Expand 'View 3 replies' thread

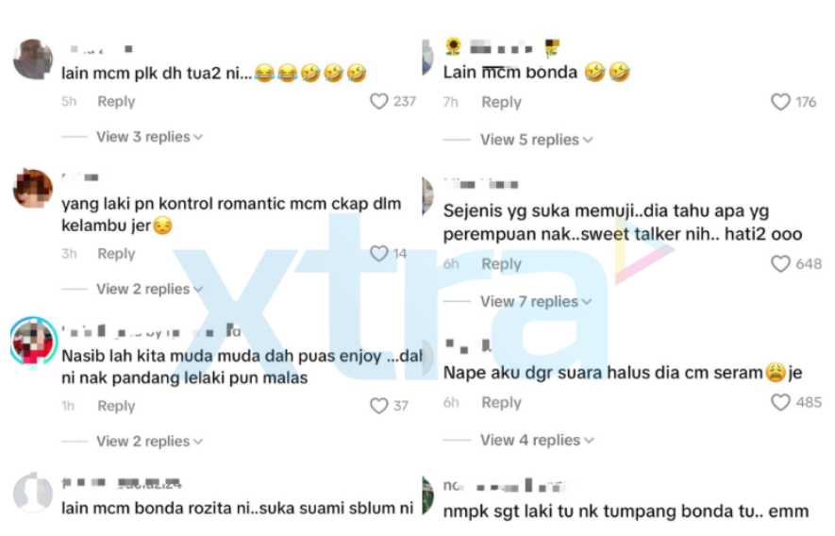pyautogui.click(x=149, y=137)
